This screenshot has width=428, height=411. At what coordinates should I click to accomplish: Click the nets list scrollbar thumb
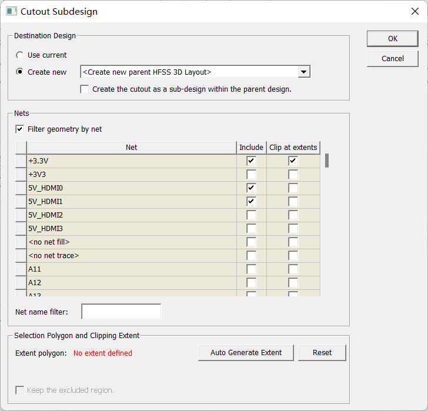click(326, 161)
